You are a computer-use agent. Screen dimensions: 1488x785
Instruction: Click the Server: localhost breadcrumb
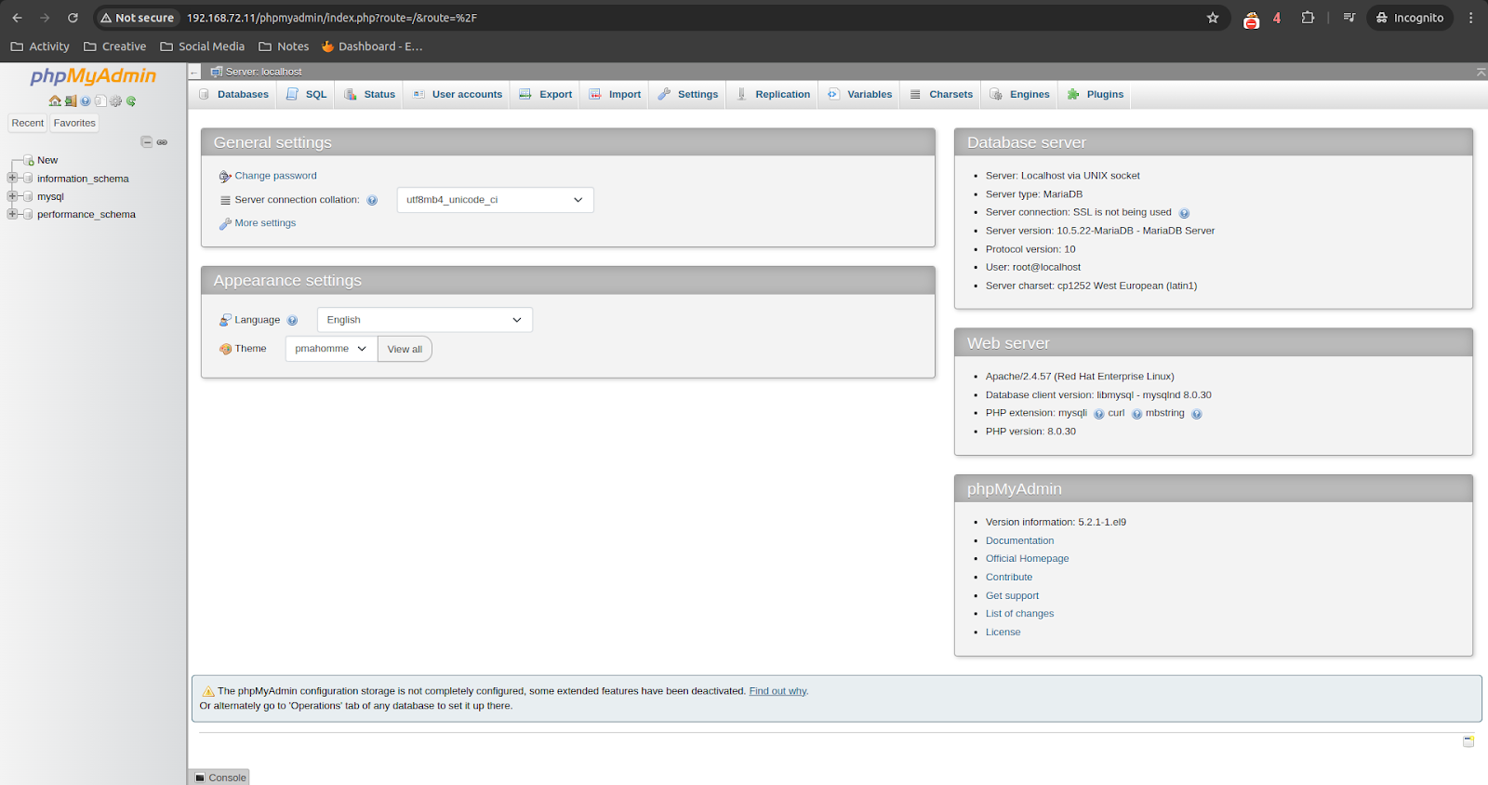coord(263,72)
